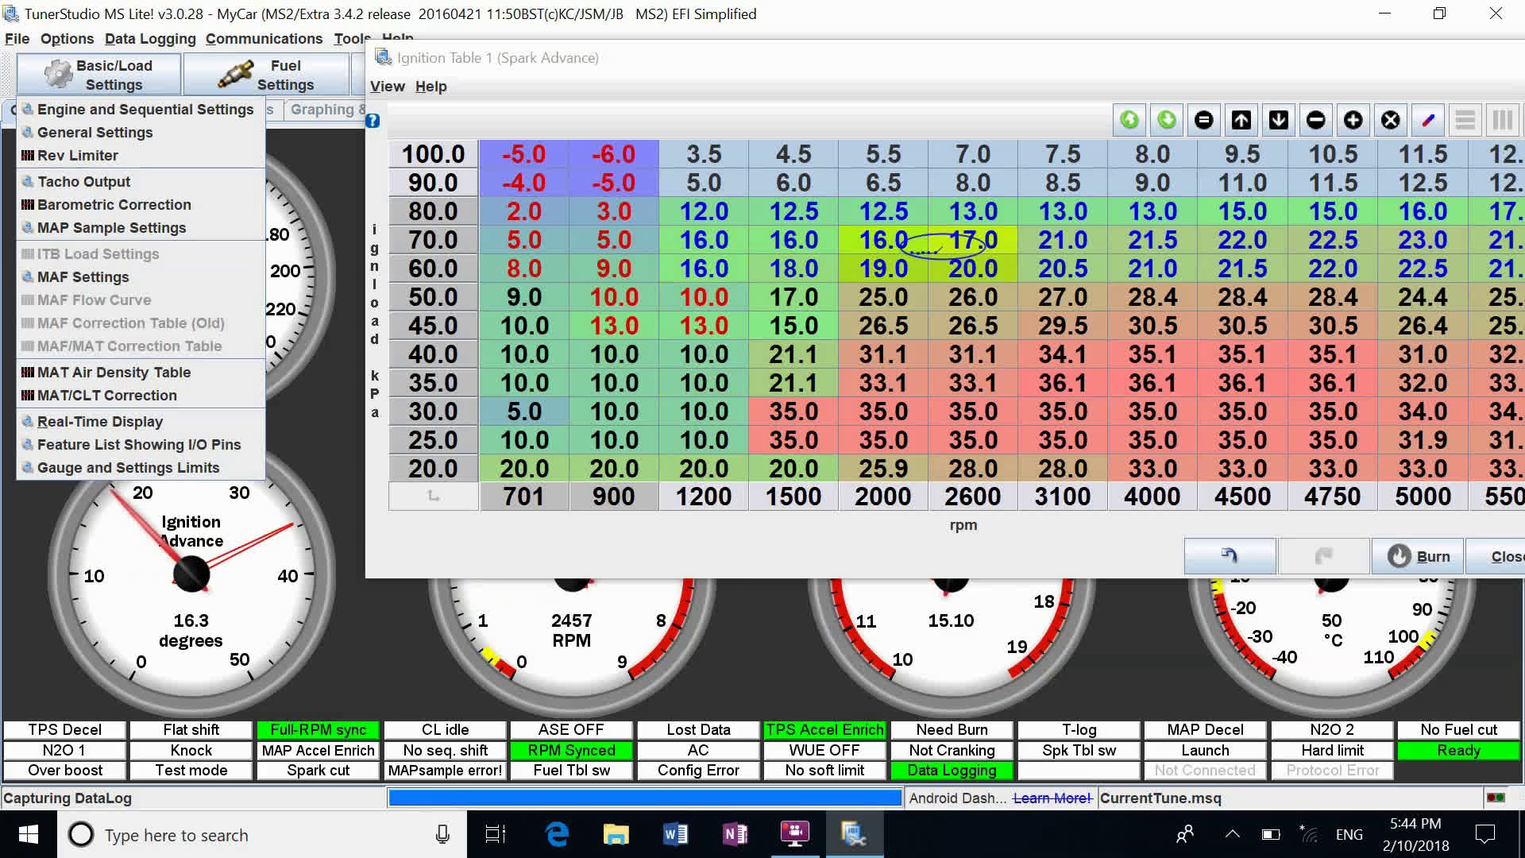Click the Burn button
The image size is (1525, 858).
point(1419,555)
